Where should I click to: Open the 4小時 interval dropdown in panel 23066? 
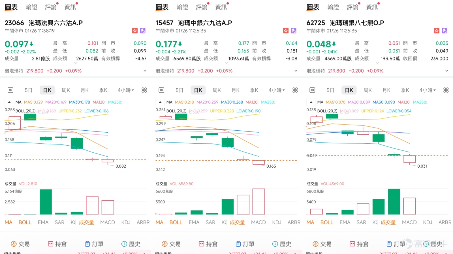tap(126, 90)
